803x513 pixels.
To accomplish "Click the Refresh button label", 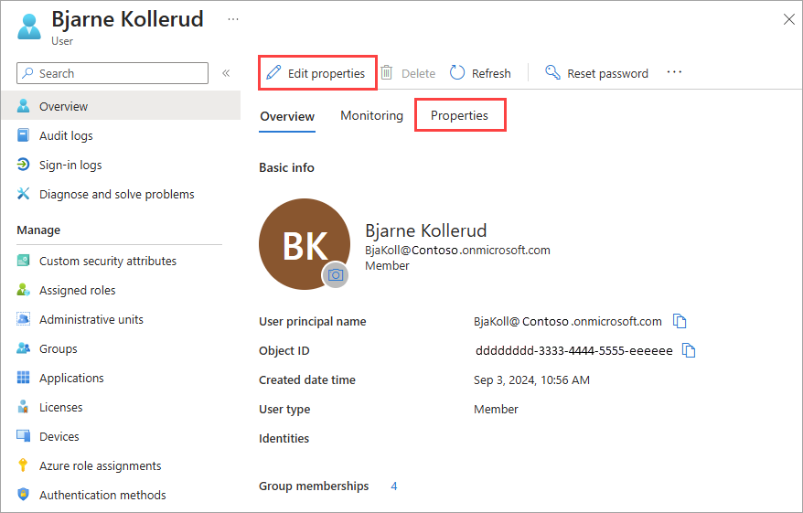I will [x=491, y=74].
